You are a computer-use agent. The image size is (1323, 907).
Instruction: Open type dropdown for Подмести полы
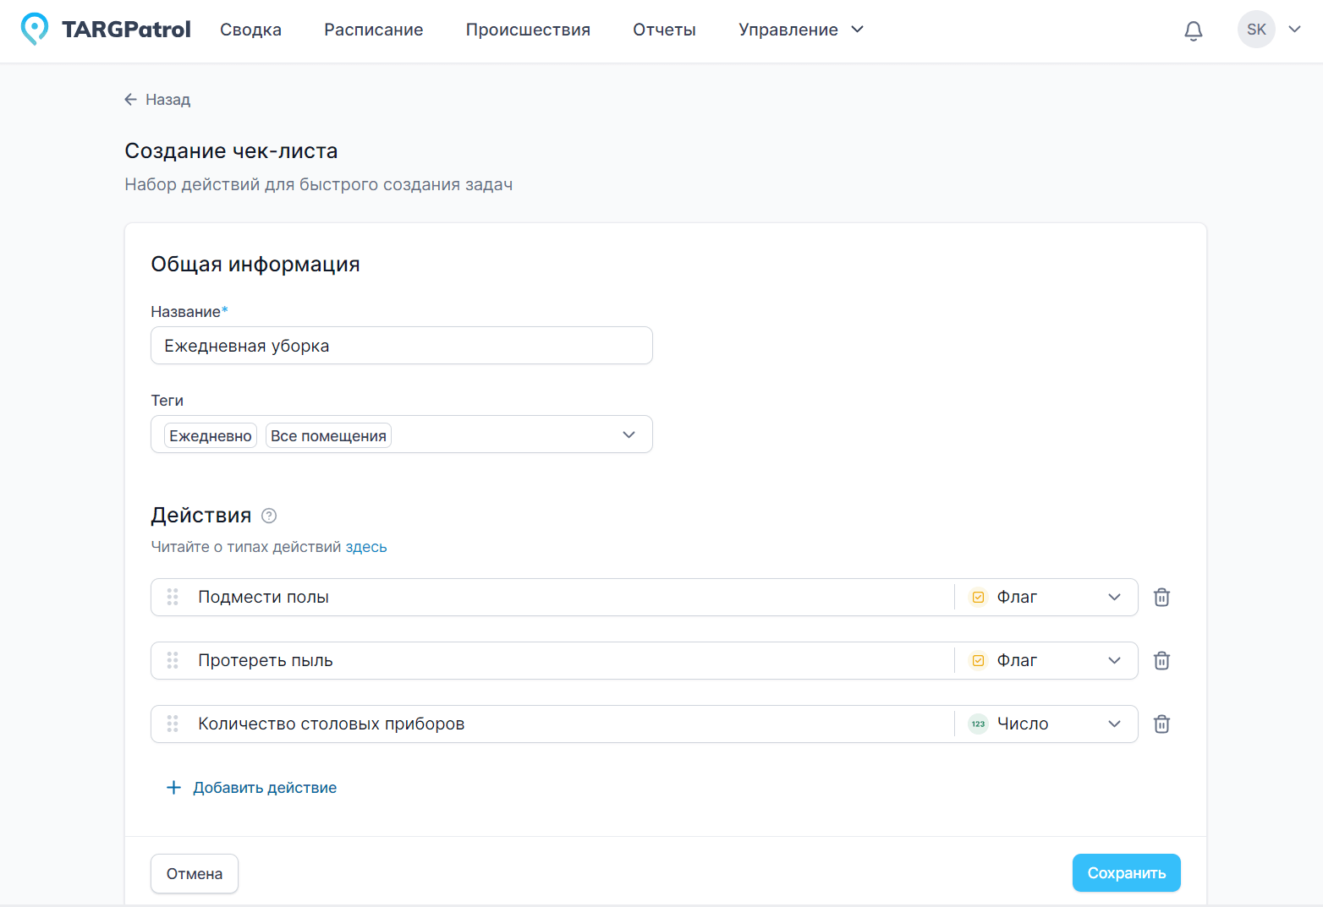click(x=1114, y=597)
